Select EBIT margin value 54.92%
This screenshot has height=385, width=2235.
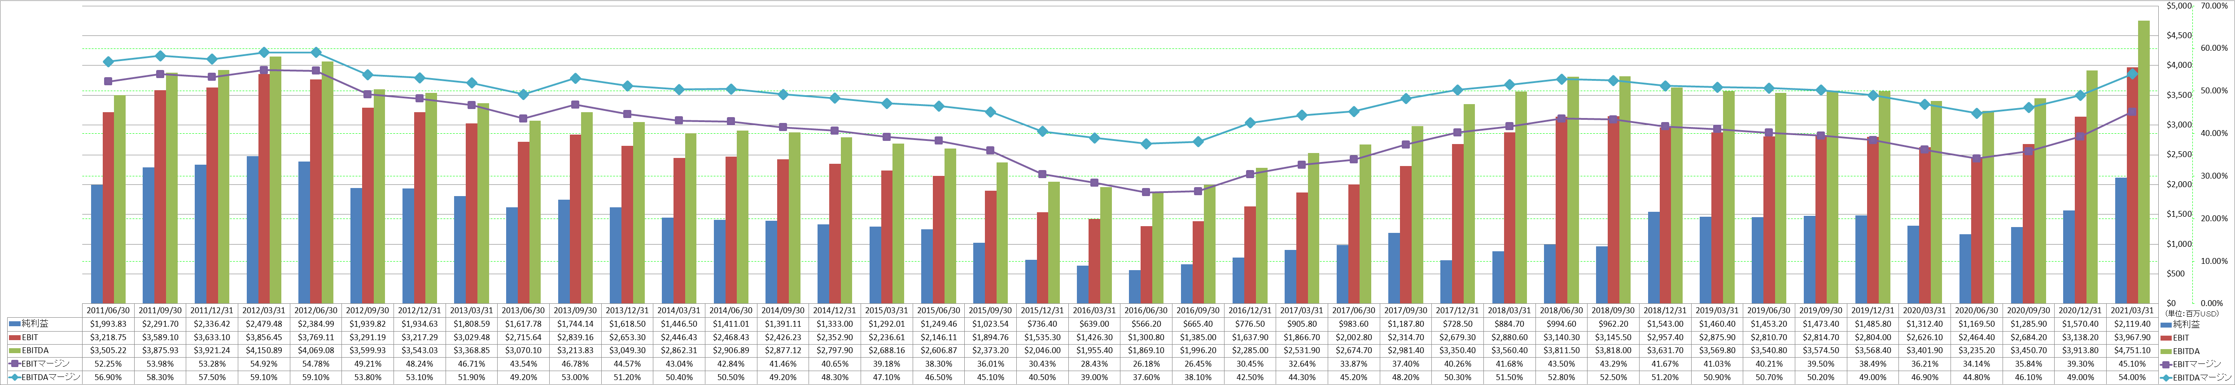pyautogui.click(x=264, y=363)
